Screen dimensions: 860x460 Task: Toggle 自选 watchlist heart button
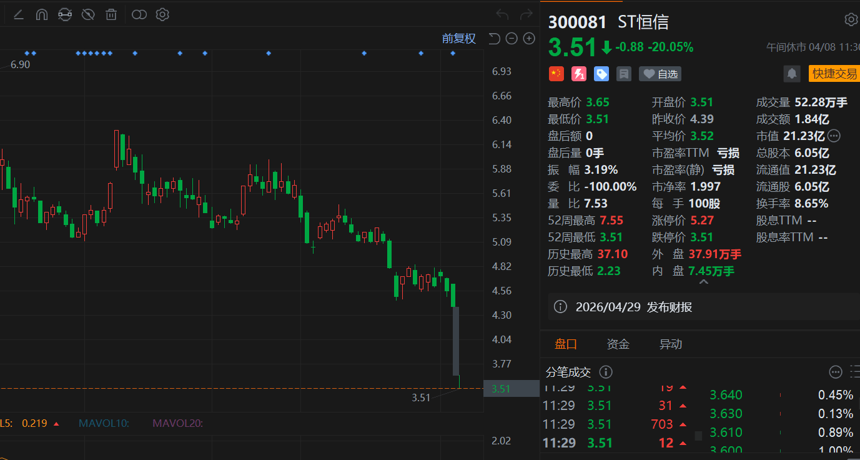coord(660,74)
